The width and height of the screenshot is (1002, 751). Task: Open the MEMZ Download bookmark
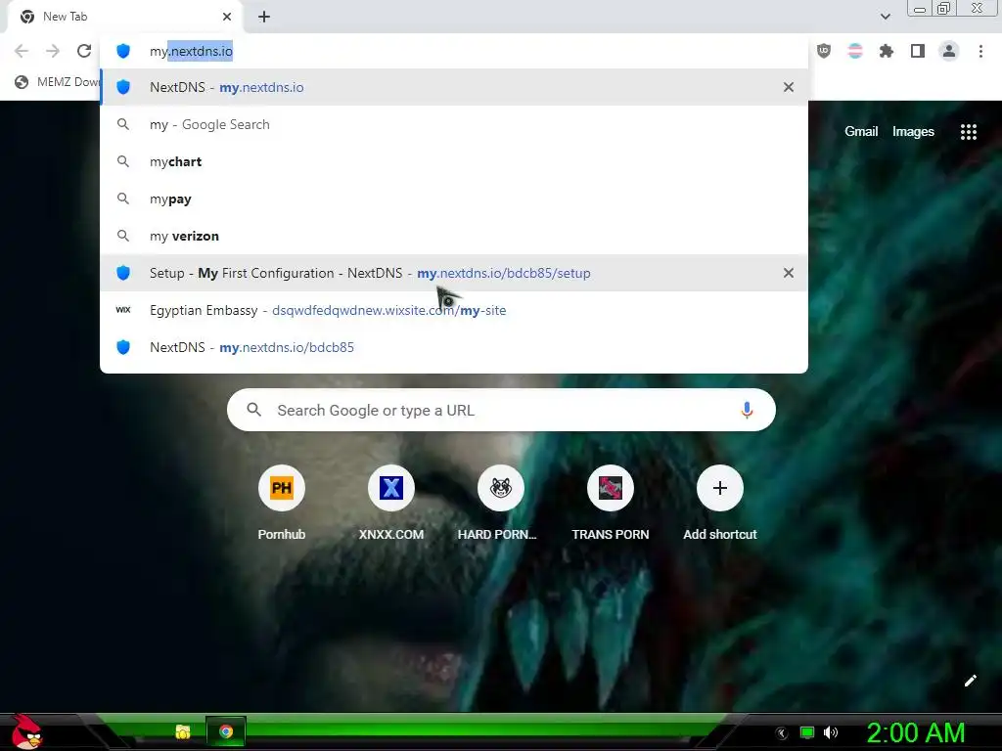[x=58, y=82]
